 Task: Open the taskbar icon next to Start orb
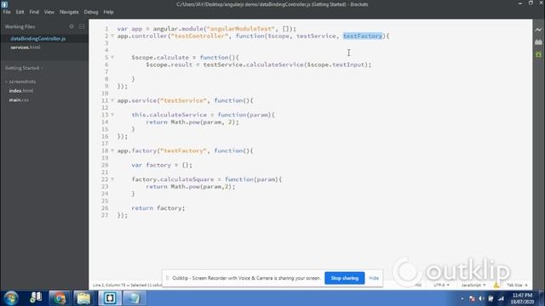point(36,298)
